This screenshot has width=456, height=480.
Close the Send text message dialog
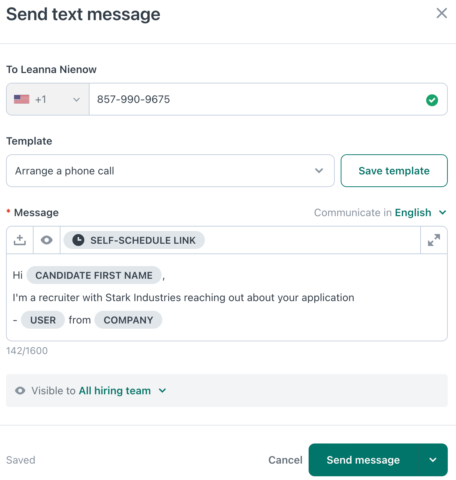(441, 13)
